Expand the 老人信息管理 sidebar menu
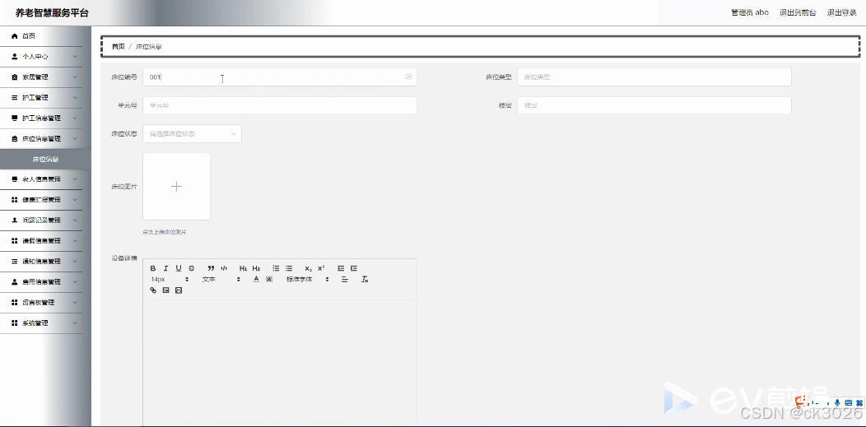The image size is (866, 427). pos(41,179)
